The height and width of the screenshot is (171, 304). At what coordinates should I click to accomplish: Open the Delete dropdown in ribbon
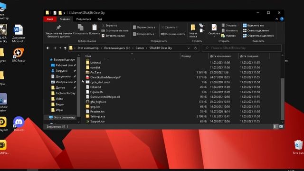(x=170, y=28)
